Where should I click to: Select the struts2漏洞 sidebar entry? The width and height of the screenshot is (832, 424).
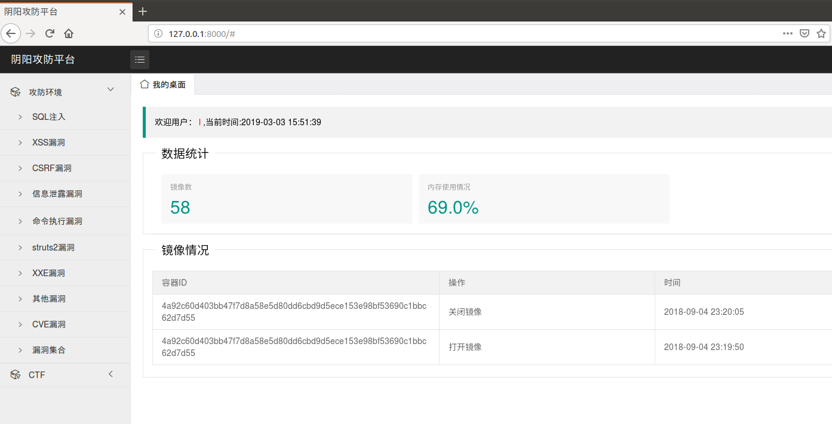click(x=53, y=247)
